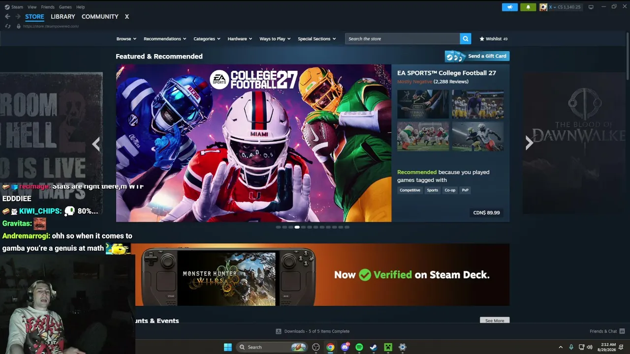Open the Downloads status icon

pyautogui.click(x=279, y=331)
